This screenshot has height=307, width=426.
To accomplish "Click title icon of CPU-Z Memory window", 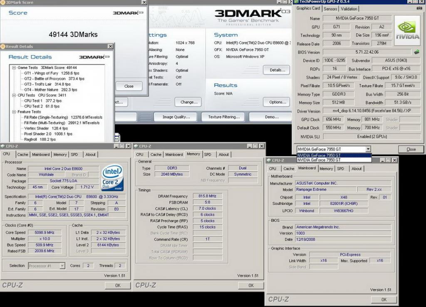I will (x=136, y=146).
